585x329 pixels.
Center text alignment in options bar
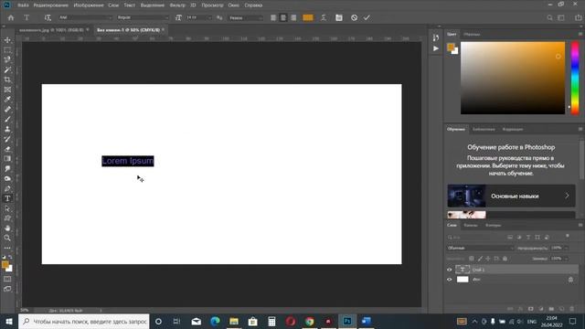(283, 17)
